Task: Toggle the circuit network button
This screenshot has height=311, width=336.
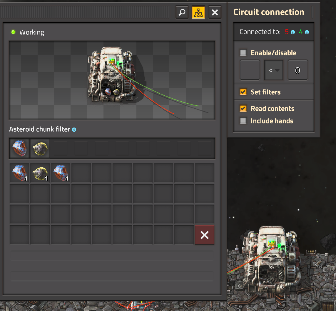Action: (x=198, y=12)
